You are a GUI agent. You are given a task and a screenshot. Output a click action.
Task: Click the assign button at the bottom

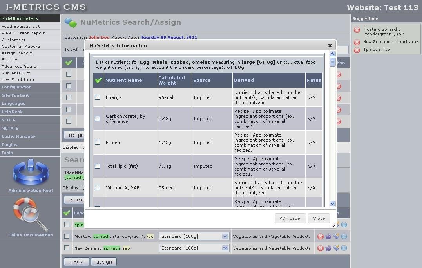(x=103, y=261)
